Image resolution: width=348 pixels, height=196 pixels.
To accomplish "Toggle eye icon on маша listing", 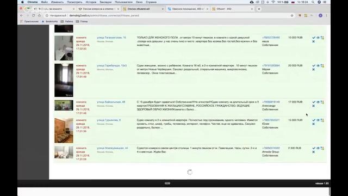I will [318, 38].
